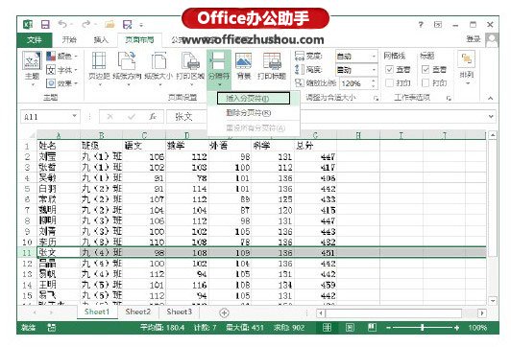Image resolution: width=511 pixels, height=347 pixels.
Task: Add a new sheet with plus button
Action: [224, 312]
